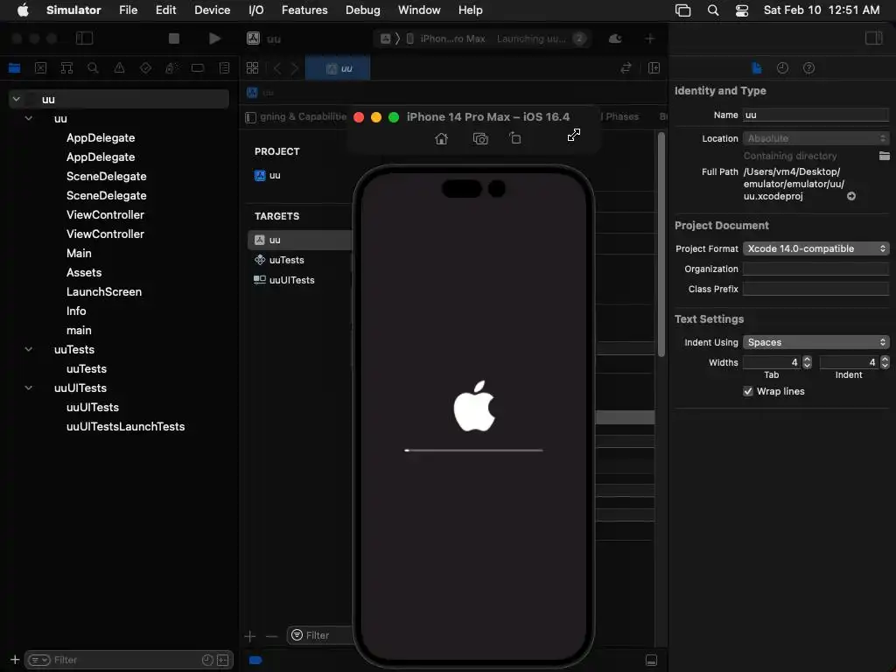Uncheck the Wrap lines checkbox

tap(747, 391)
